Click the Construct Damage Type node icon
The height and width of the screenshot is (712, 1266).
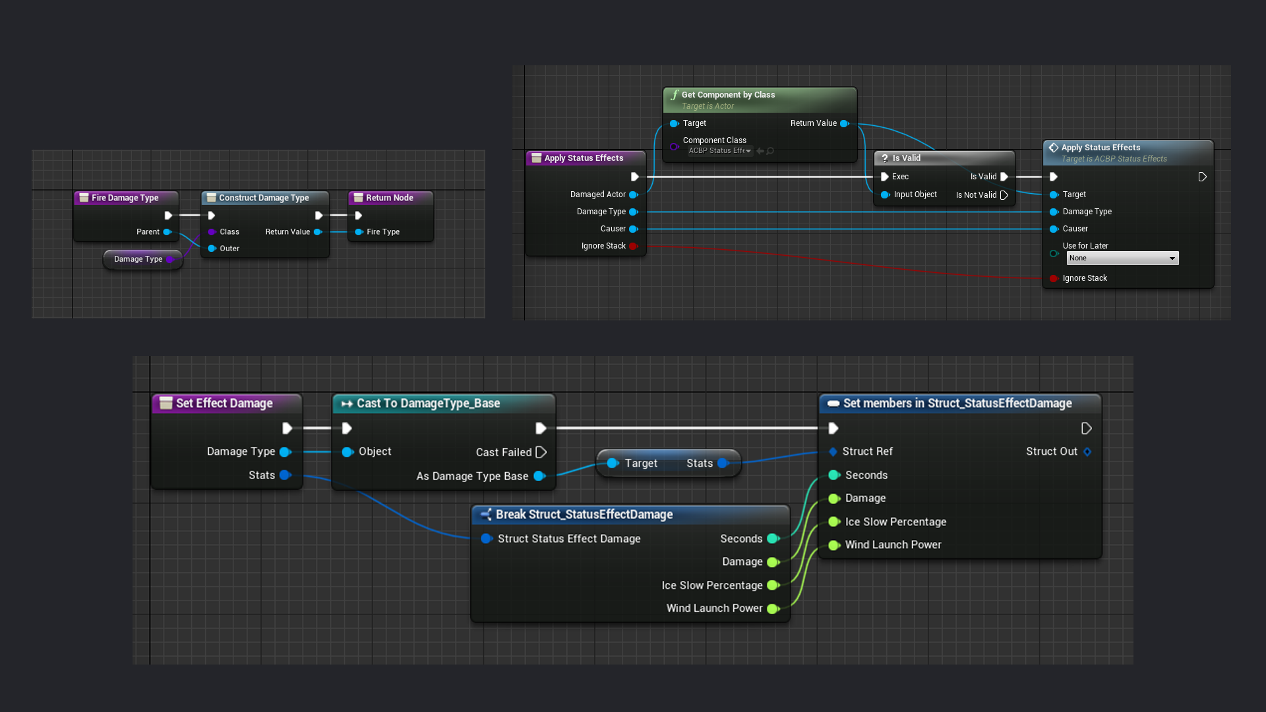(210, 196)
